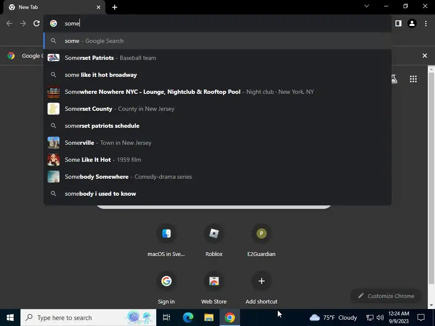The image size is (435, 326).
Task: Click the address bar with 'some' typed
Action: 217,23
